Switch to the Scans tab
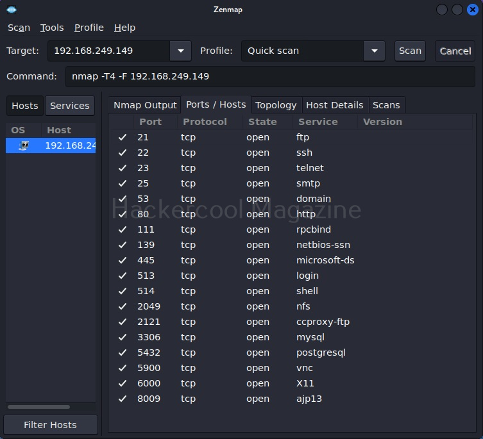Image resolution: width=483 pixels, height=439 pixels. click(x=386, y=105)
